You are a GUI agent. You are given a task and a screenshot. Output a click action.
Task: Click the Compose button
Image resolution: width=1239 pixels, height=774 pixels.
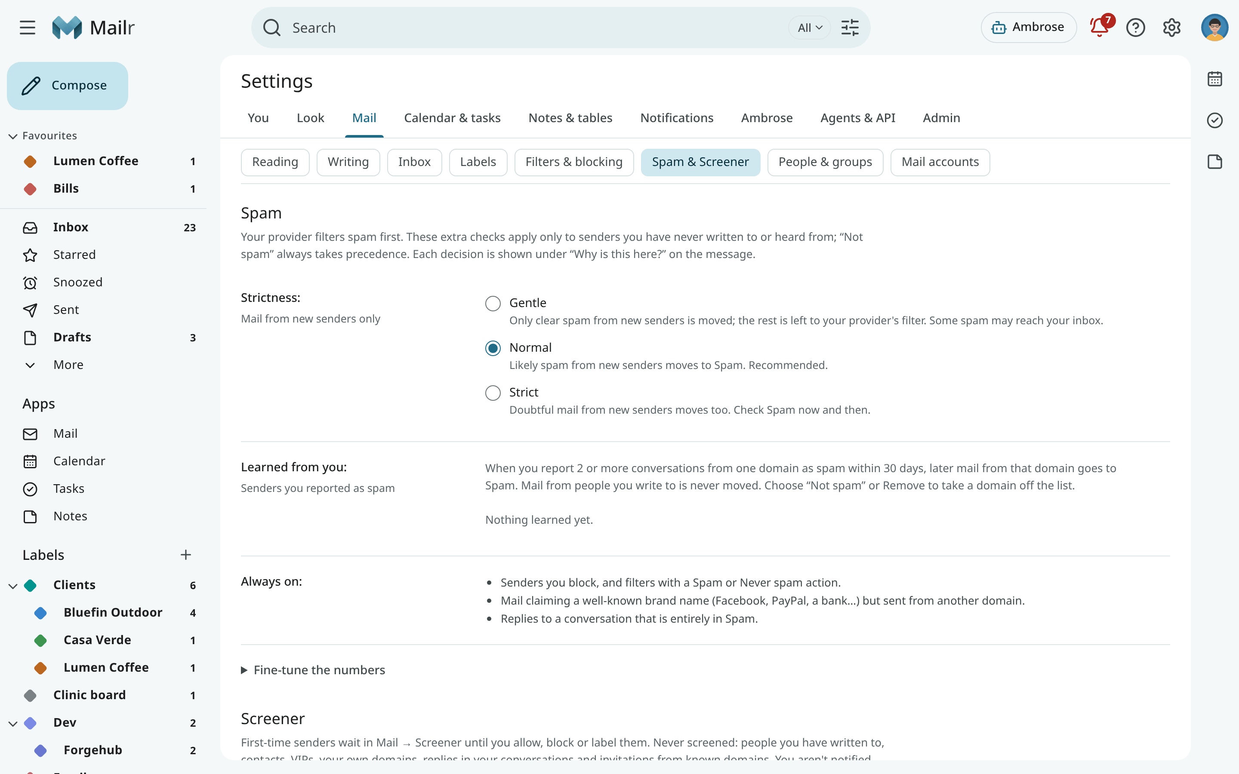click(x=68, y=86)
